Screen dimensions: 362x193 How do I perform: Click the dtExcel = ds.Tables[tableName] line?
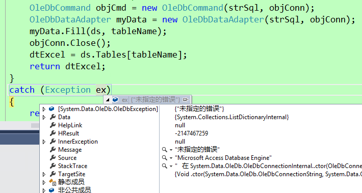[x=108, y=55]
